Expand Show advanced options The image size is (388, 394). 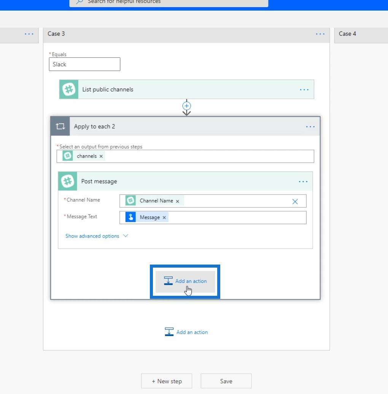[97, 236]
